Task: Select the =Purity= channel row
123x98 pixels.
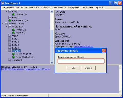Action: point(16,51)
